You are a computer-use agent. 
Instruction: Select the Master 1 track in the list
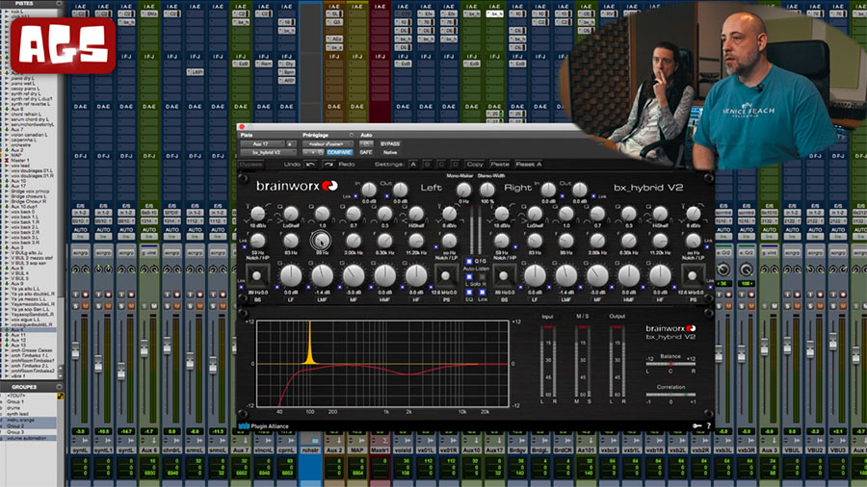[x=20, y=160]
